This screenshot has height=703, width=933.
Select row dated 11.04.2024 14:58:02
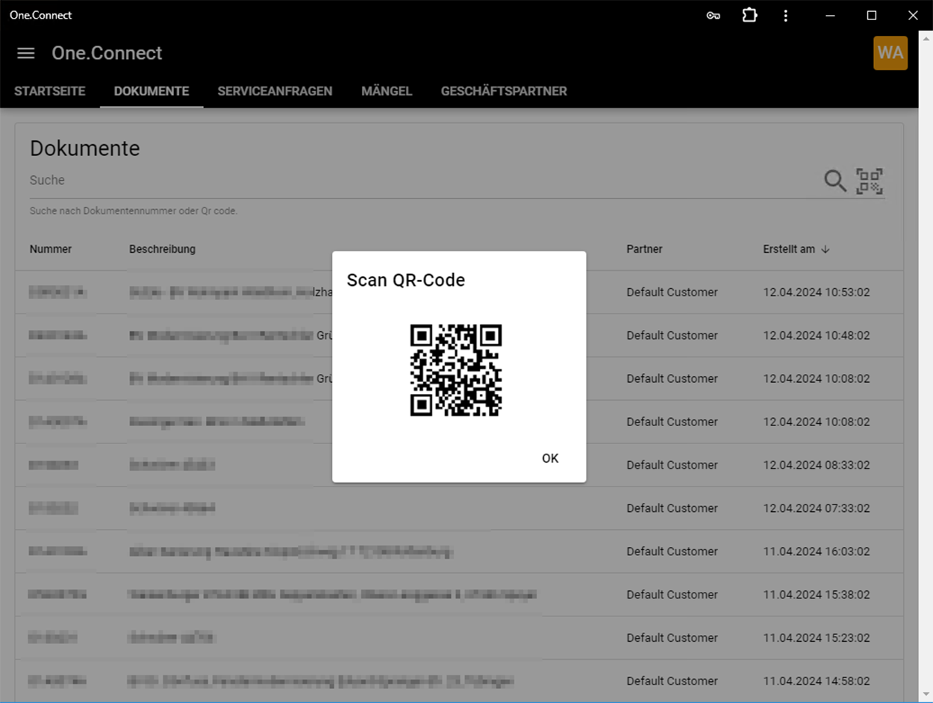[459, 681]
